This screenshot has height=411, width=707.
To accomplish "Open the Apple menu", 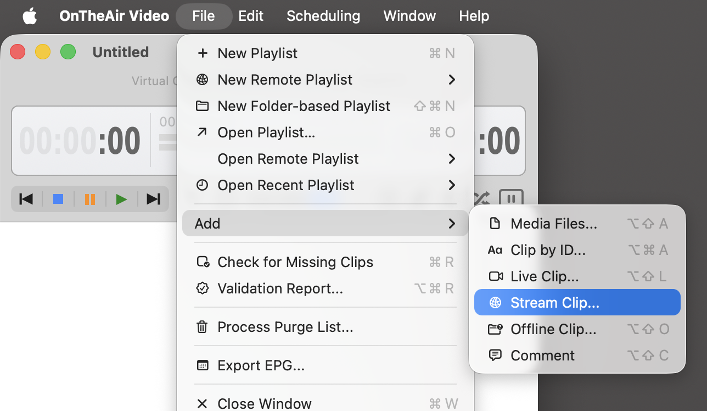I will click(30, 16).
